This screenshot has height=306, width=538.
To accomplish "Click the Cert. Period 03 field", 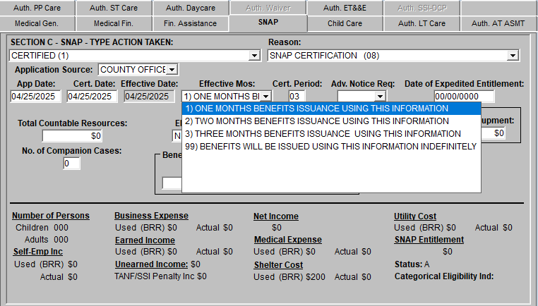I will (x=297, y=97).
